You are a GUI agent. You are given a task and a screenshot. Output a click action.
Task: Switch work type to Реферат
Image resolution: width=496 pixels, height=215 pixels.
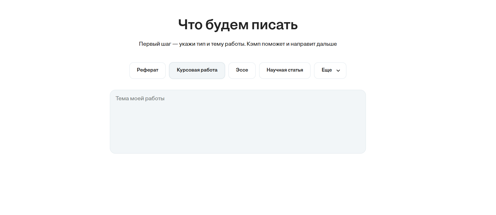147,70
